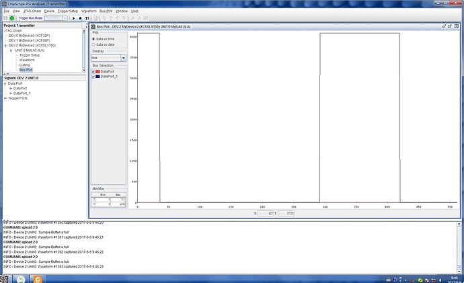The height and width of the screenshot is (283, 464).
Task: Open the Waveform menu
Action: [89, 11]
